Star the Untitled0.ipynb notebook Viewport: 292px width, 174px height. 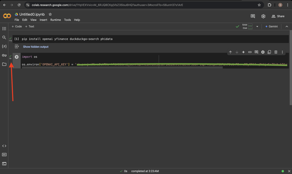[50, 15]
